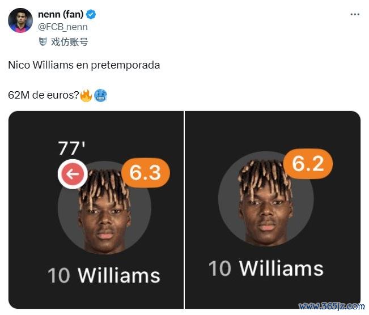This screenshot has width=369, height=315.
Task: Click the left '10 Williams' name label
Action: click(104, 275)
